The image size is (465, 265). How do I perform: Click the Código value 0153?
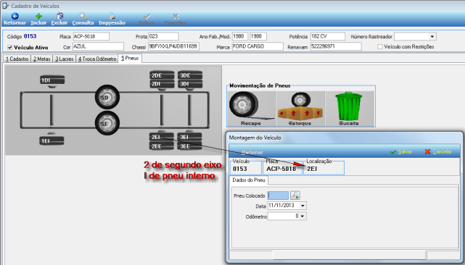pyautogui.click(x=30, y=36)
